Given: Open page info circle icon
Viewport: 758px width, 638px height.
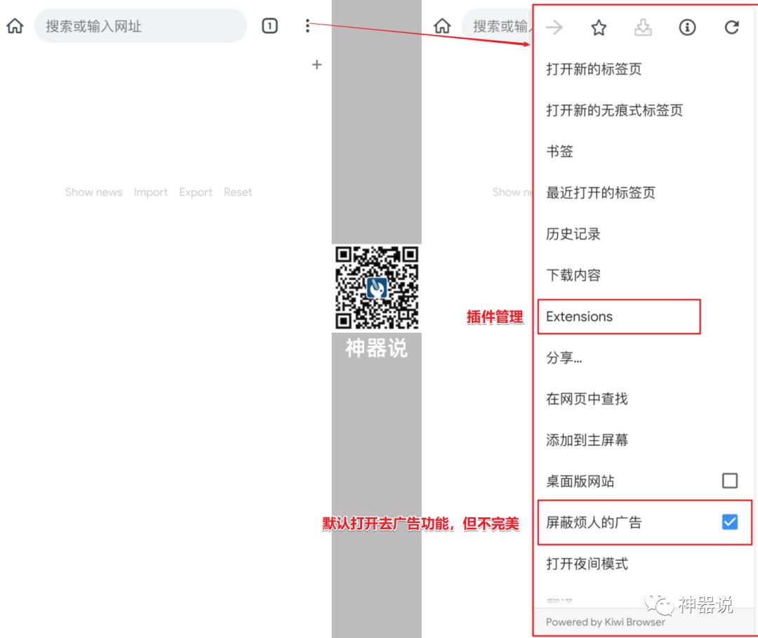Looking at the screenshot, I should (687, 27).
